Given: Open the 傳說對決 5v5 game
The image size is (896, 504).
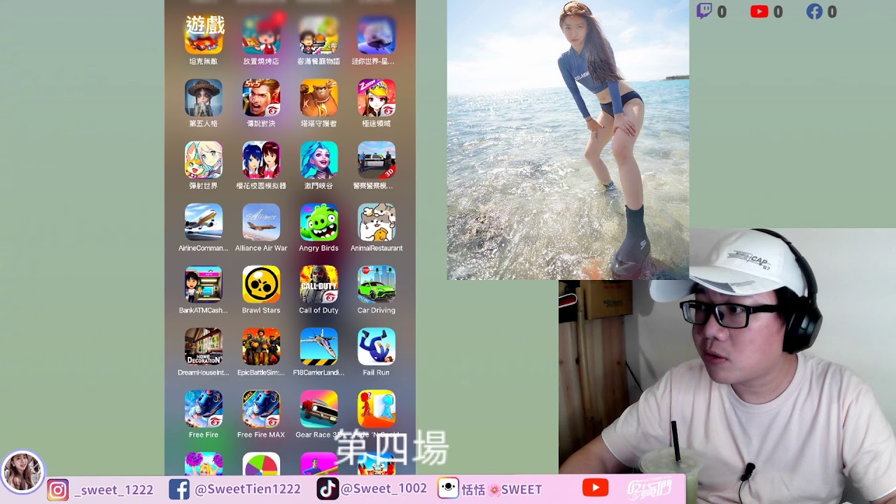Looking at the screenshot, I should pos(261,98).
